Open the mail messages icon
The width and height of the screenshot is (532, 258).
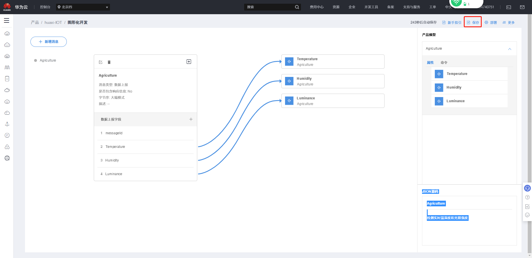[522, 7]
